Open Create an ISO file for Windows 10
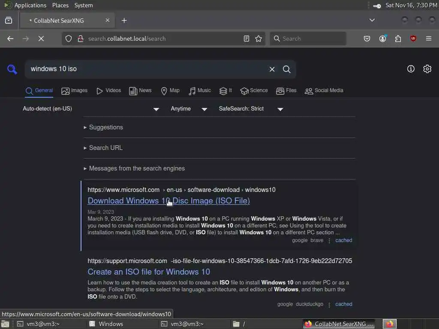Screen dimensions: 439x329 click(149, 272)
